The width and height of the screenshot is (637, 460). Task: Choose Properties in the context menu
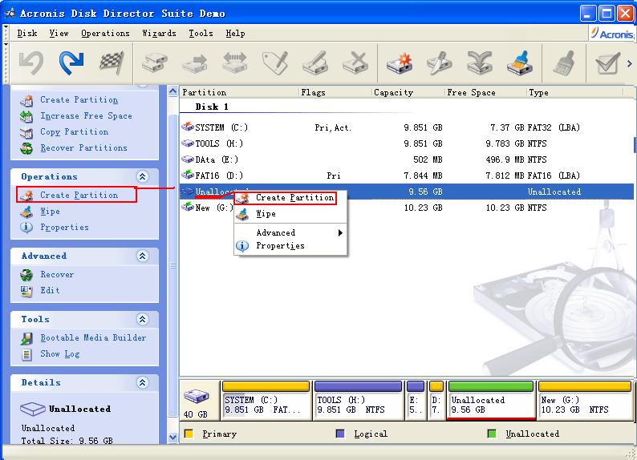[x=291, y=246]
